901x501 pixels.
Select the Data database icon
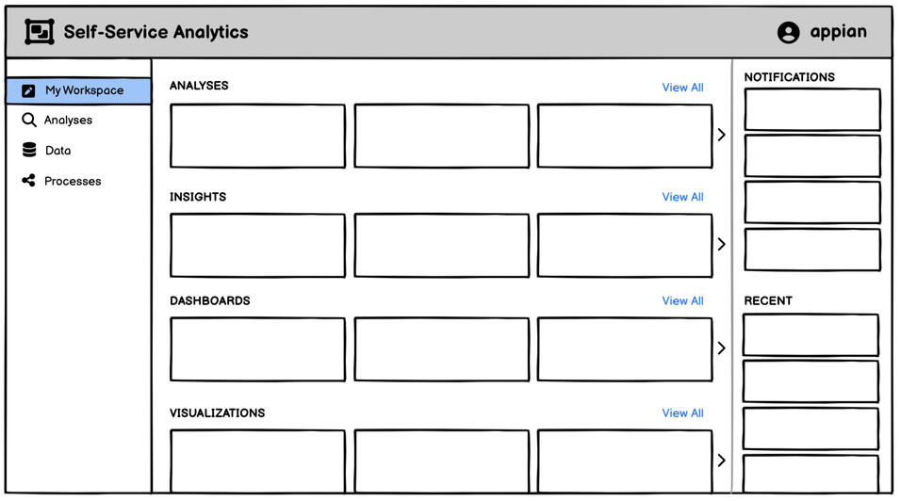click(29, 151)
